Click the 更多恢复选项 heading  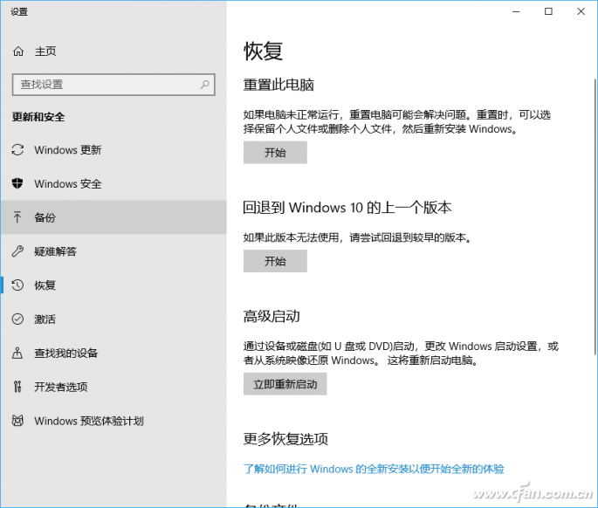click(285, 439)
